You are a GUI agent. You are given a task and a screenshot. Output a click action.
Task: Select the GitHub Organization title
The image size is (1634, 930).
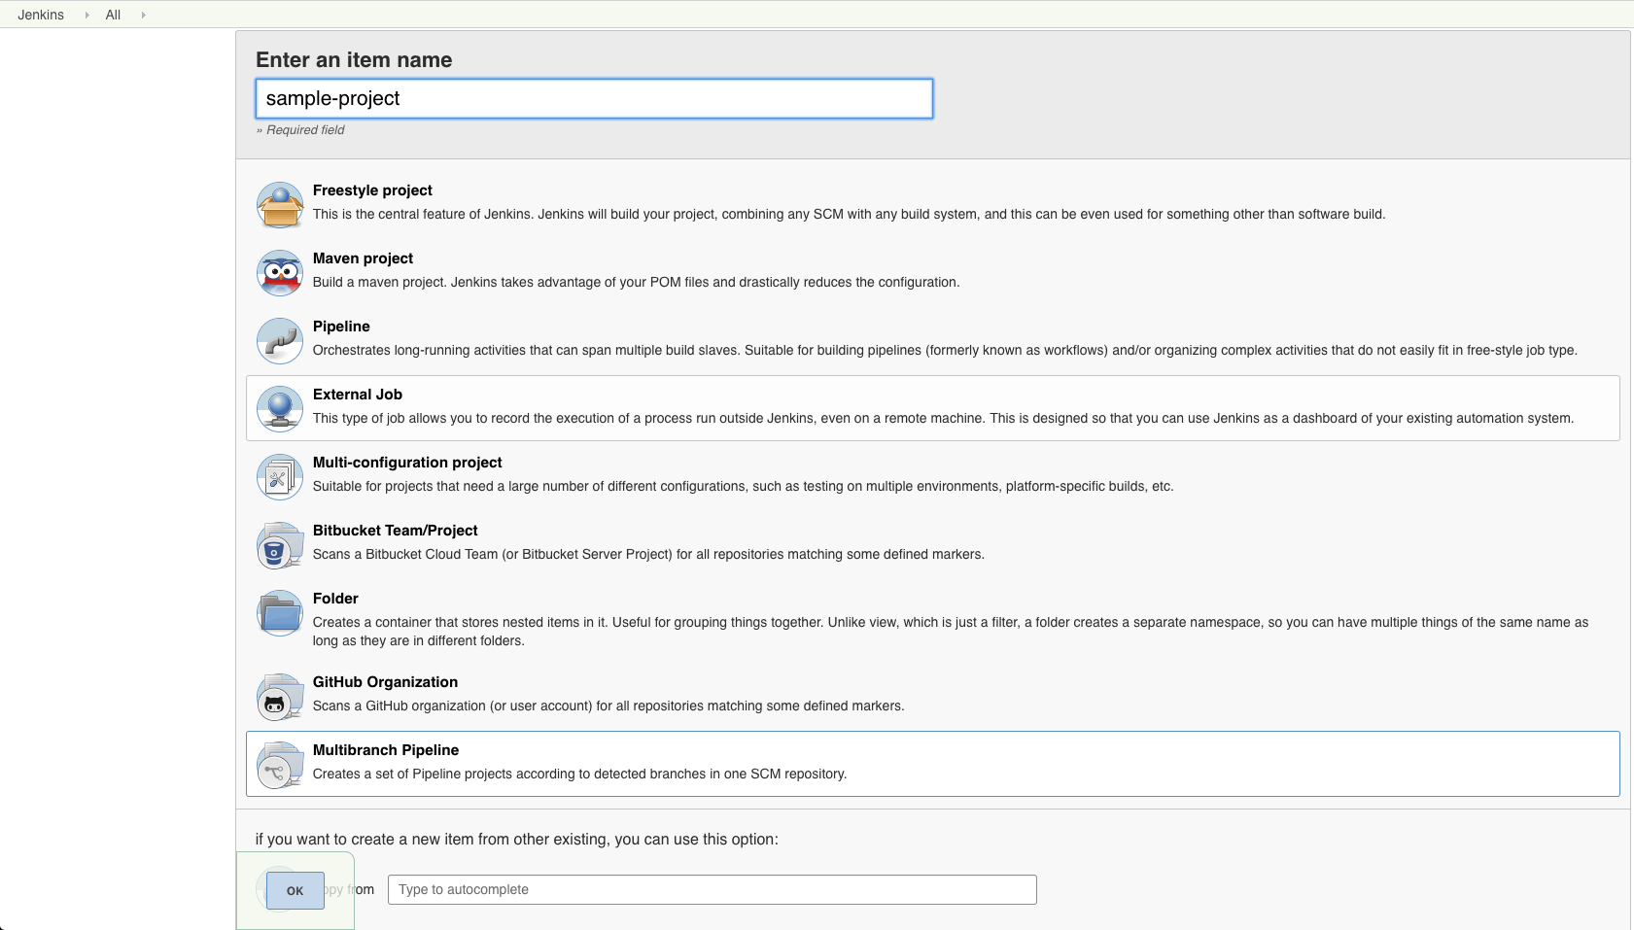tap(385, 682)
